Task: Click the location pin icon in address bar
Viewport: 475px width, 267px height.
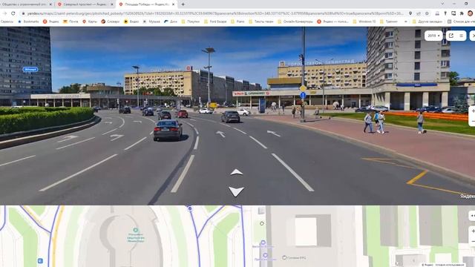Action: pyautogui.click(x=410, y=13)
